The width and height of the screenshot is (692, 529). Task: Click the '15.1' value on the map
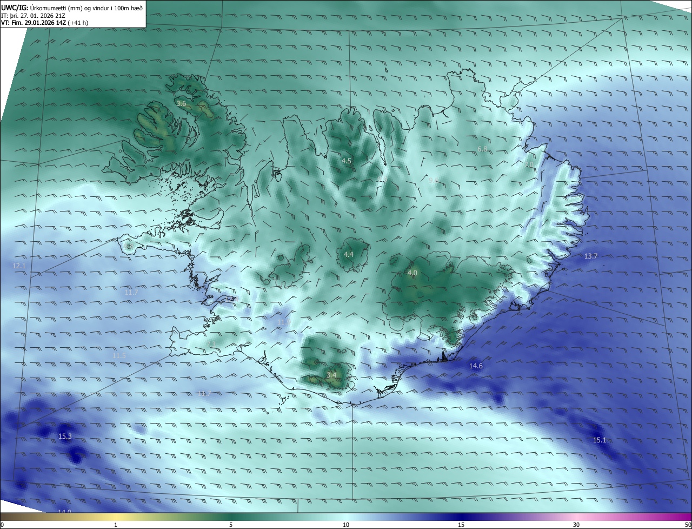[600, 440]
